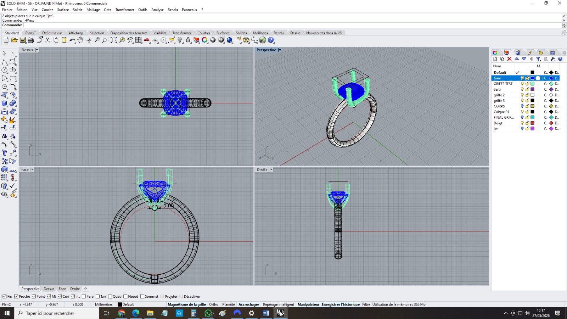Toggle Manipulateur in status bar
The image size is (567, 319).
[308, 304]
